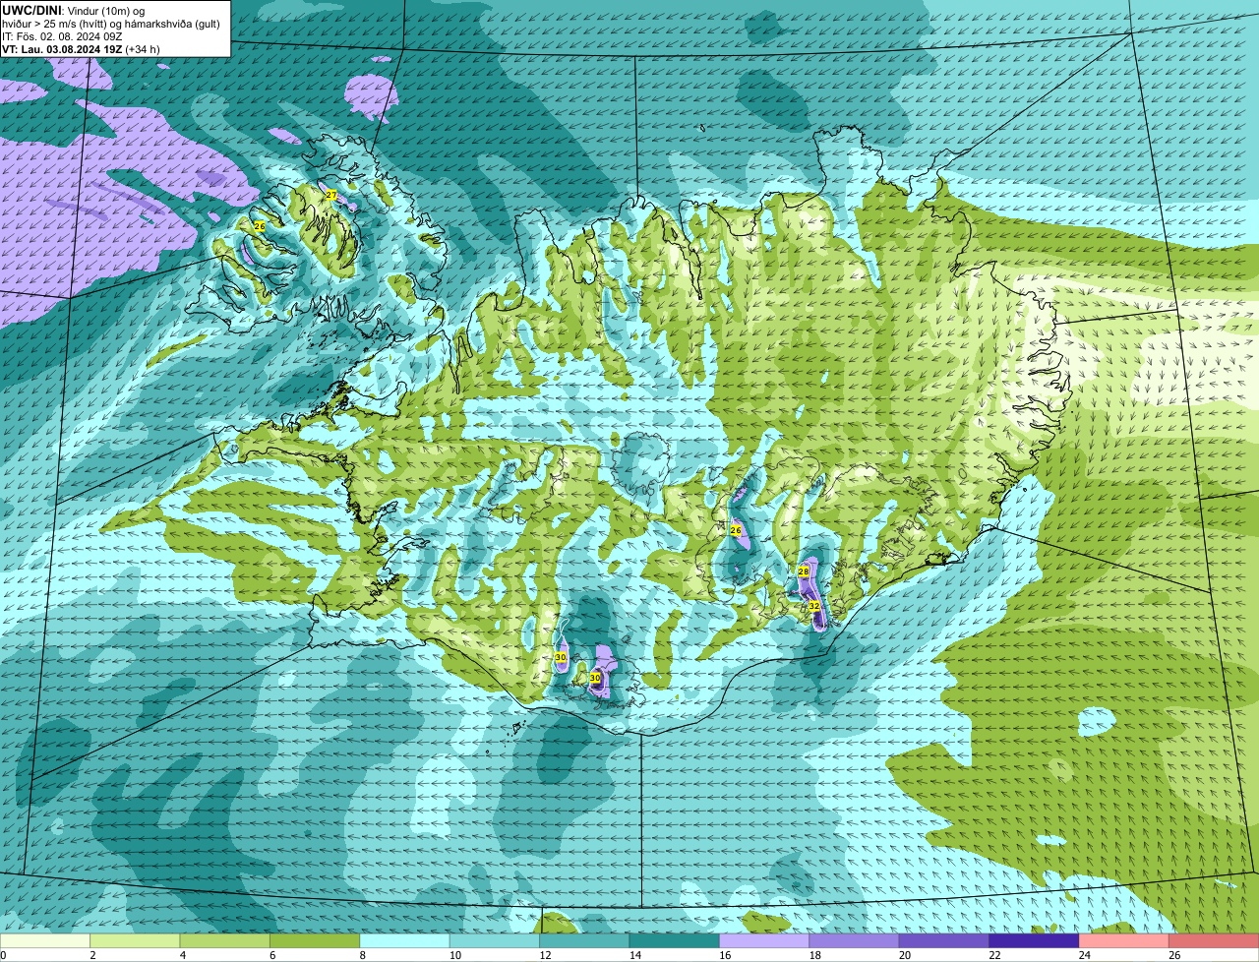Select the 16–18 m/s lavender swatch
This screenshot has height=962, width=1259.
point(764,940)
